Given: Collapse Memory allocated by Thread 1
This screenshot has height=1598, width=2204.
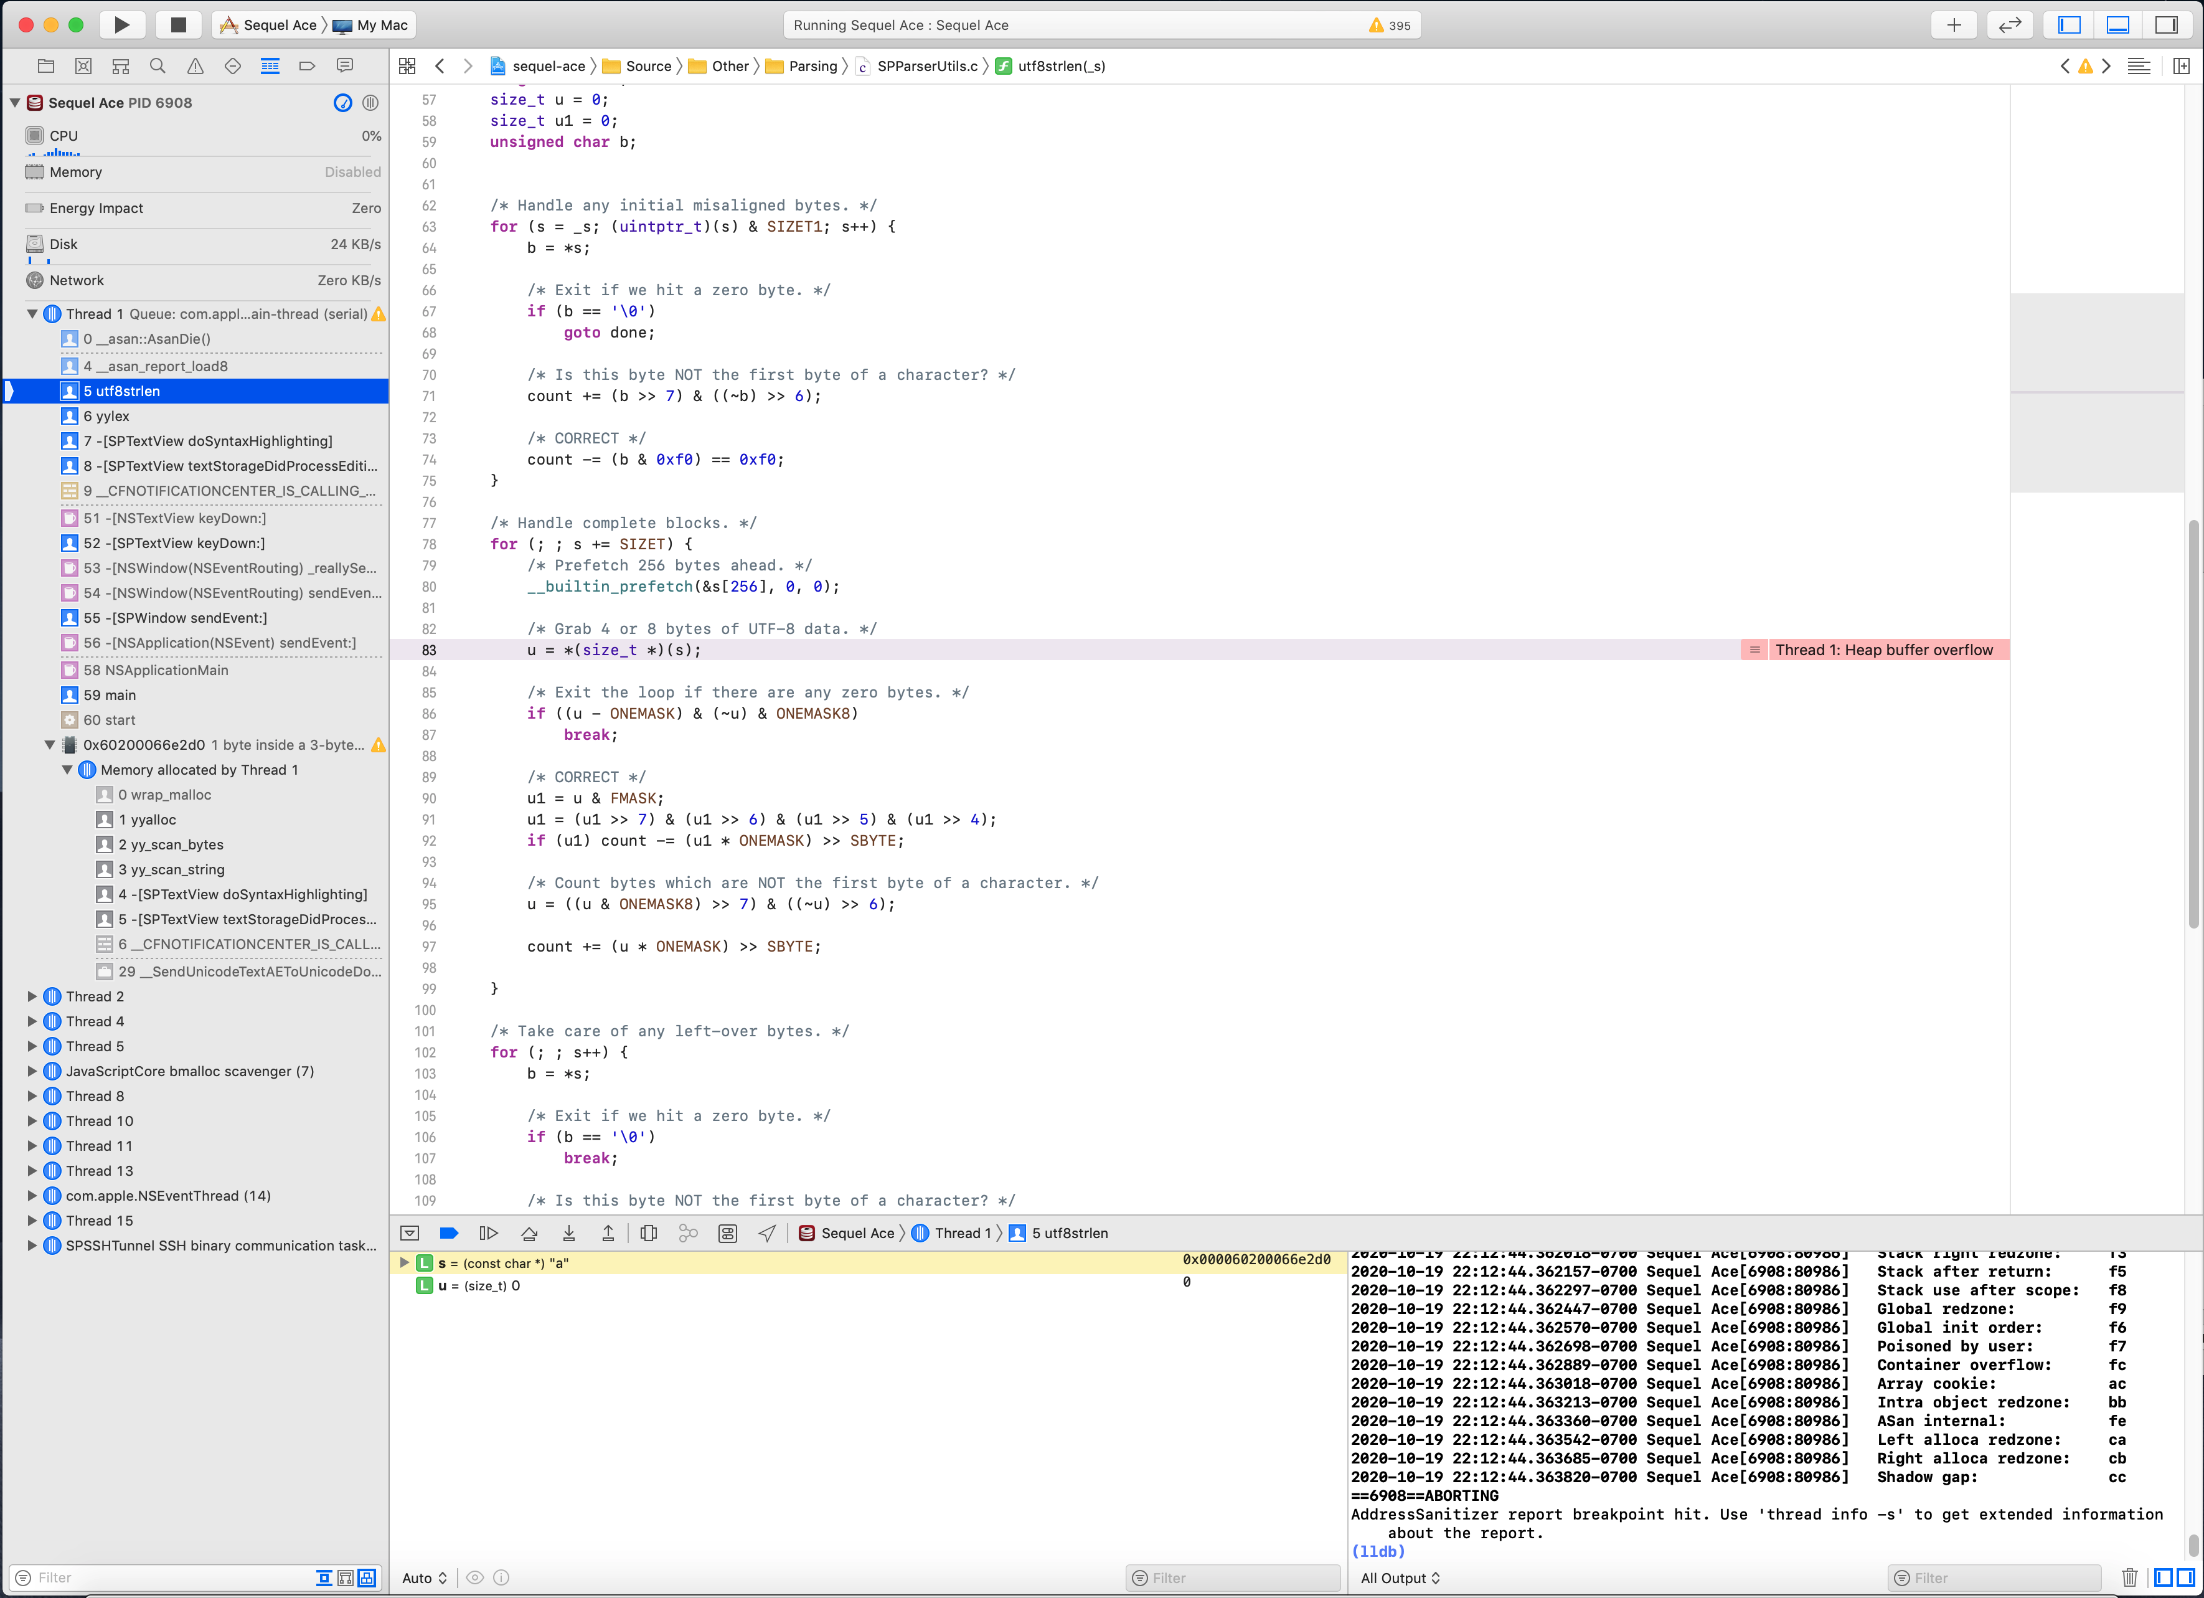Looking at the screenshot, I should [x=67, y=770].
